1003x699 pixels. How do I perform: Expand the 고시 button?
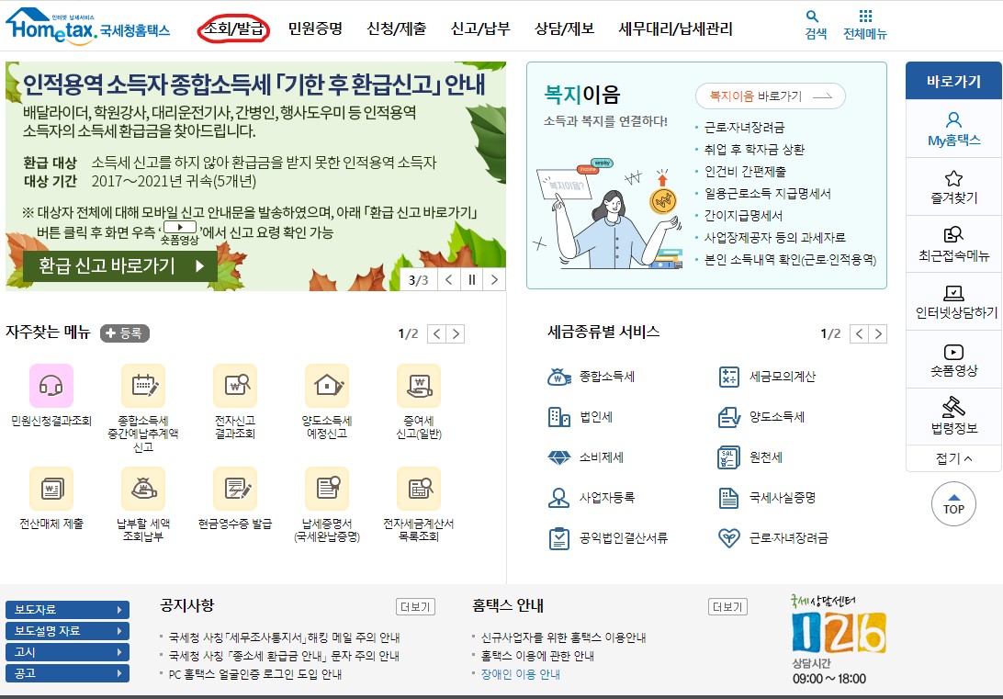click(x=67, y=651)
